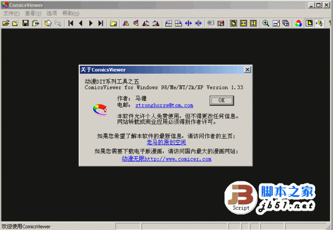Image resolution: width=333 pixels, height=230 pixels.
Task: Show the image at original size
Action: pos(234,23)
